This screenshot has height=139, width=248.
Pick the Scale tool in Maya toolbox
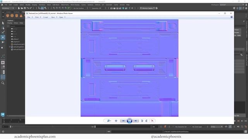click(x=2, y=47)
